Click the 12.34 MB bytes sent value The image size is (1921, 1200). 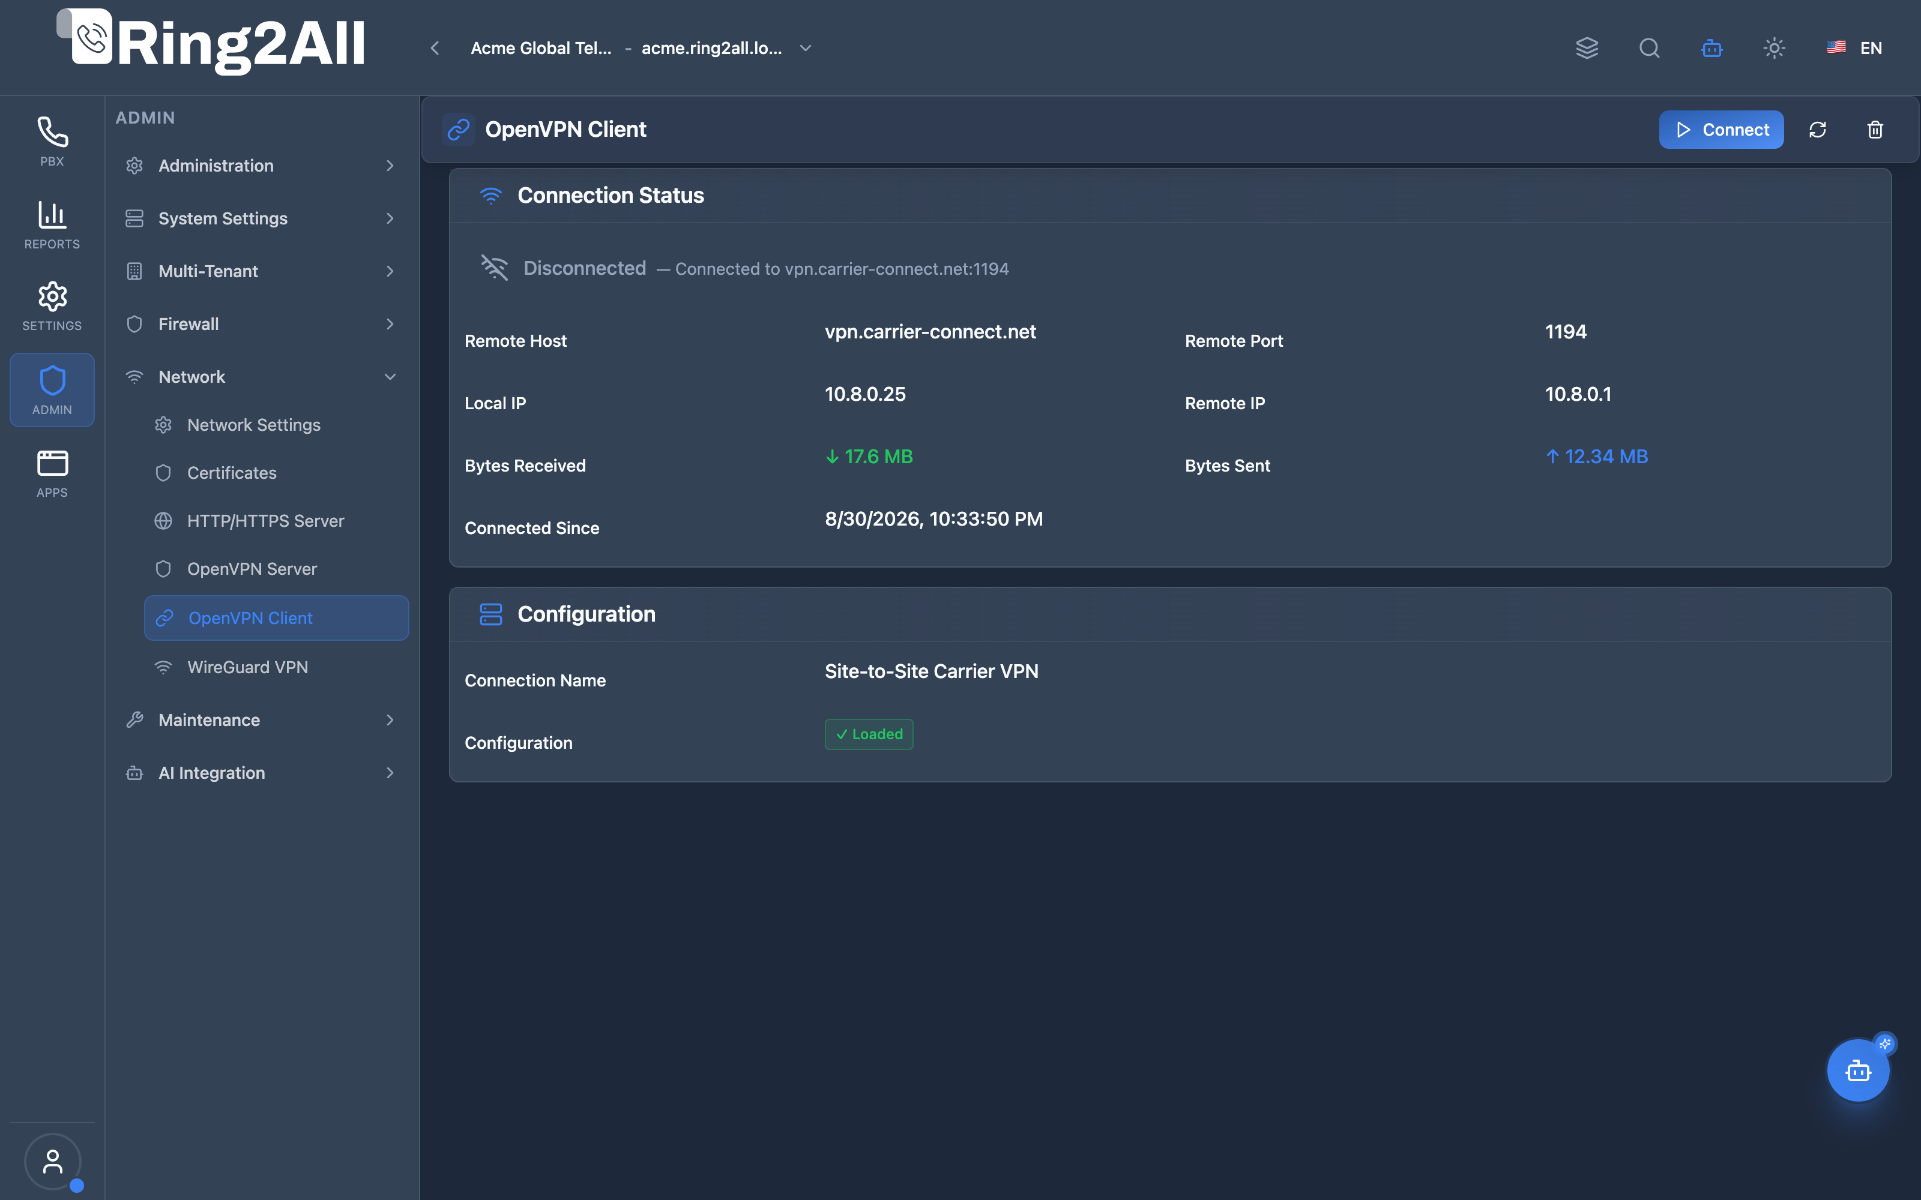(1596, 457)
